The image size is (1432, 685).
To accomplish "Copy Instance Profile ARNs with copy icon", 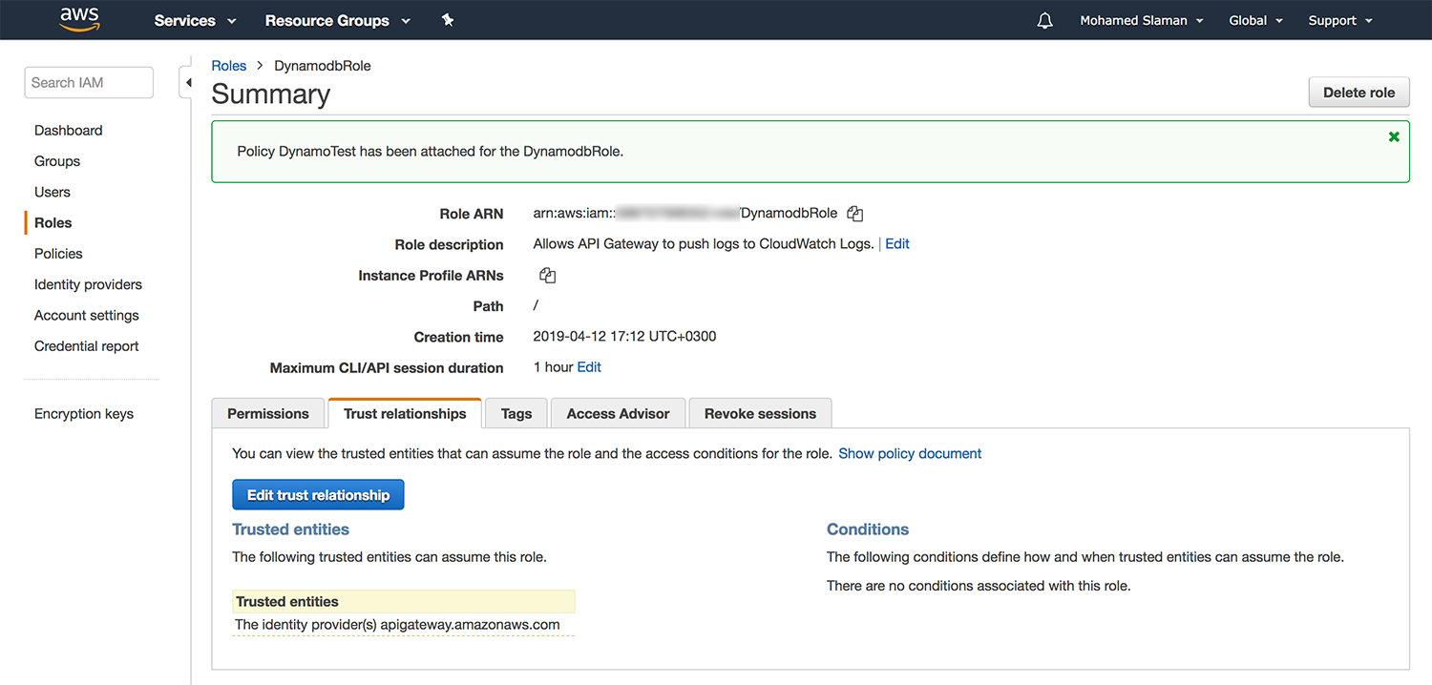I will pos(547,276).
